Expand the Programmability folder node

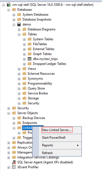tap(19, 84)
